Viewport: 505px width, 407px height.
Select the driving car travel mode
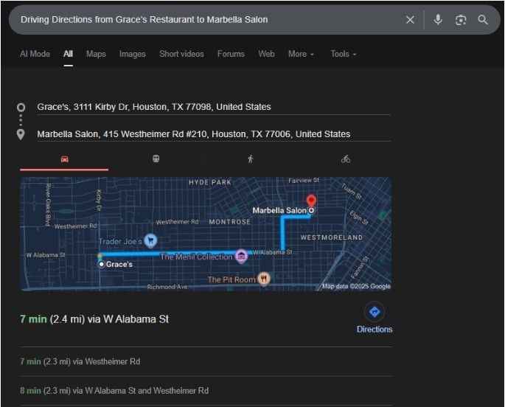64,159
